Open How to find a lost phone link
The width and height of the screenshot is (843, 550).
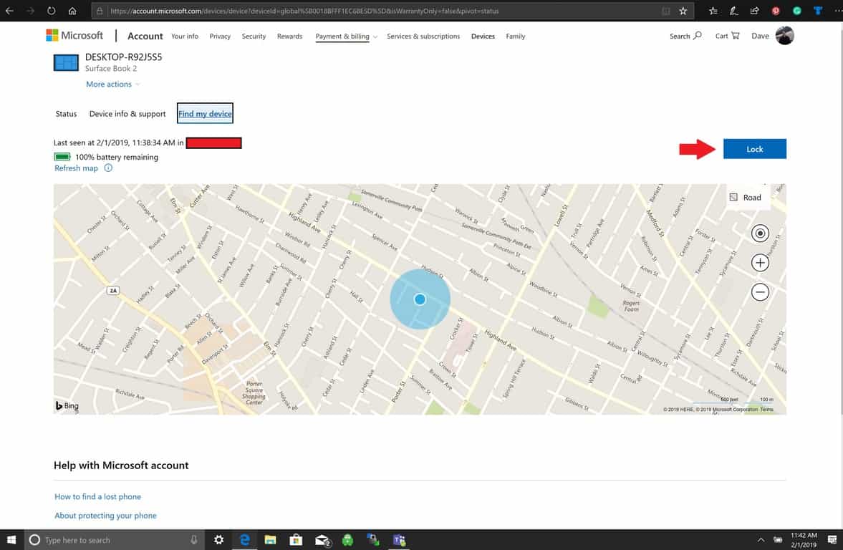point(97,496)
